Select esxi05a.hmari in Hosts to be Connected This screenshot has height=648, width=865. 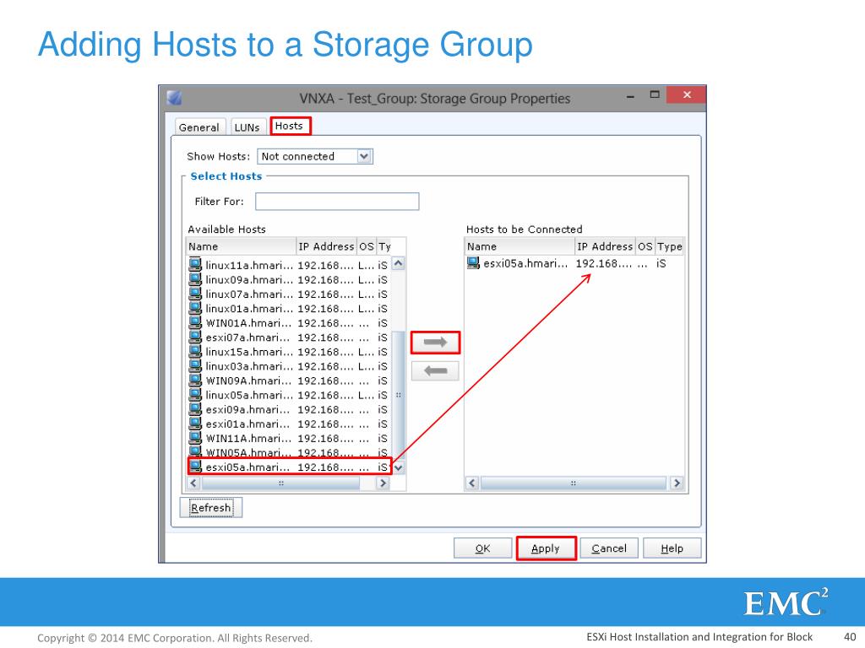point(574,263)
